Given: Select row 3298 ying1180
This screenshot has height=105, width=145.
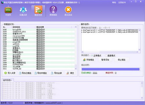Looking at the screenshot, I should tap(39, 42).
